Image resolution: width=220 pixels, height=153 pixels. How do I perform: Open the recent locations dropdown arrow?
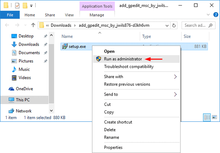click(x=25, y=25)
